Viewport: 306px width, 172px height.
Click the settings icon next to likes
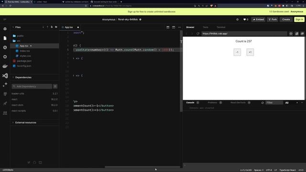click(237, 20)
